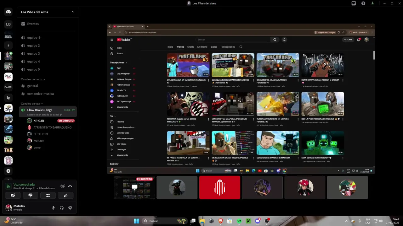Join the equipo 4 voice channel
Image resolution: width=403 pixels, height=226 pixels.
click(48, 62)
